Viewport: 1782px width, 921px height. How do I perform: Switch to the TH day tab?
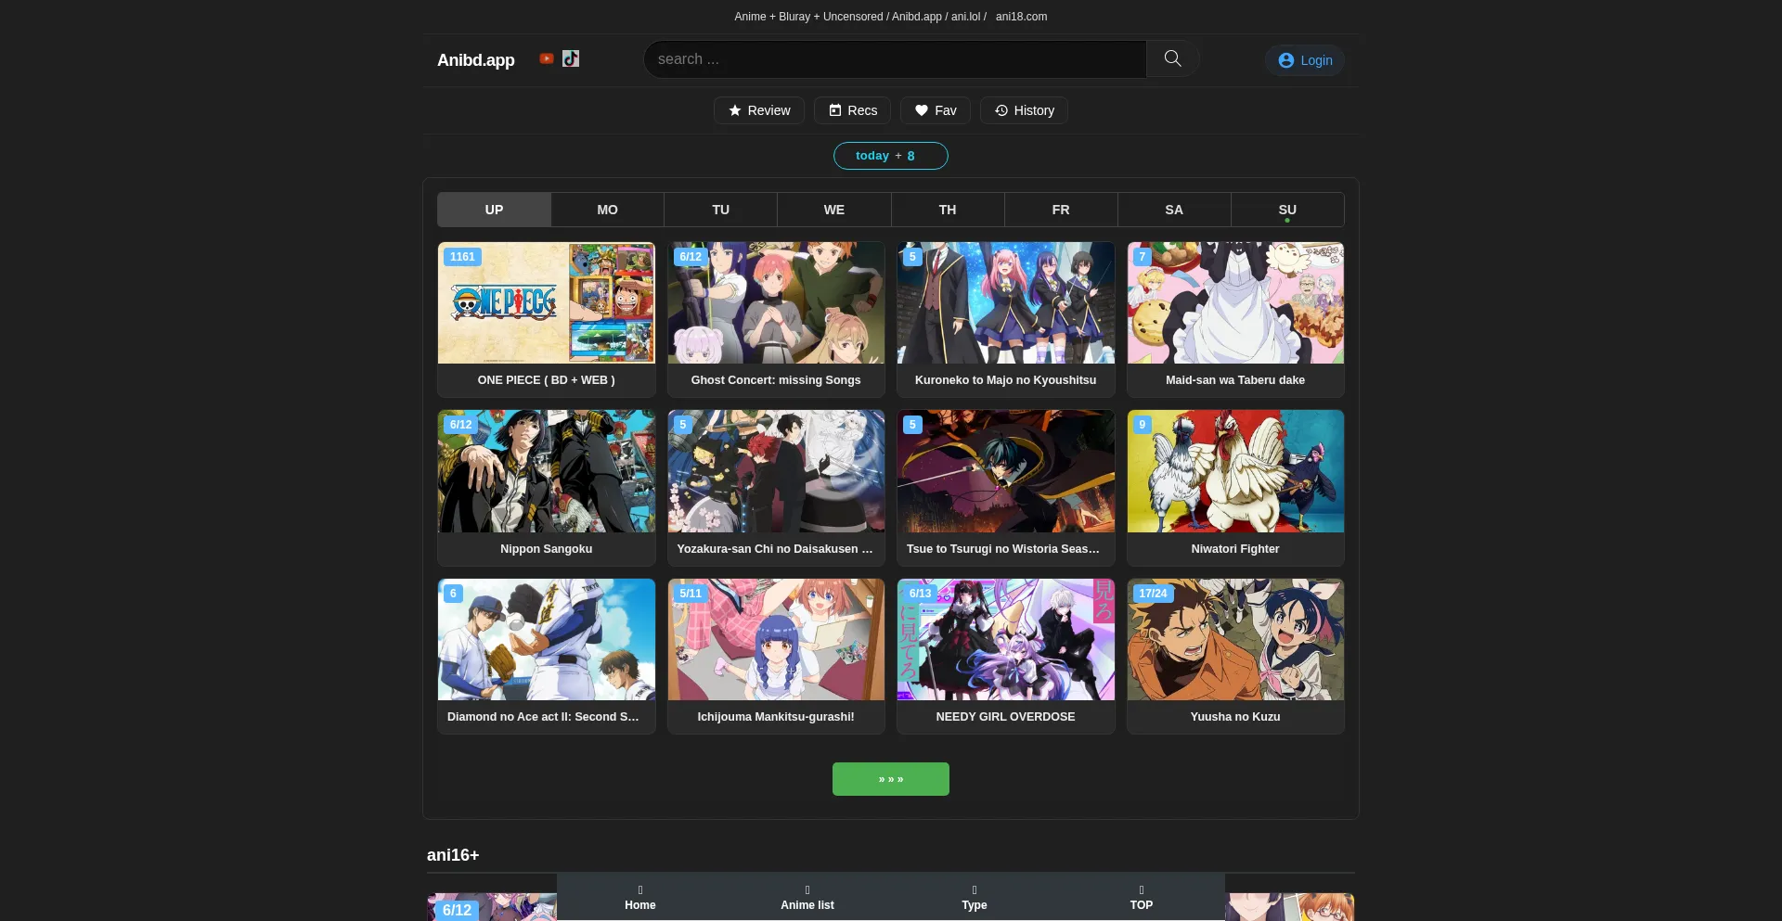click(x=948, y=210)
